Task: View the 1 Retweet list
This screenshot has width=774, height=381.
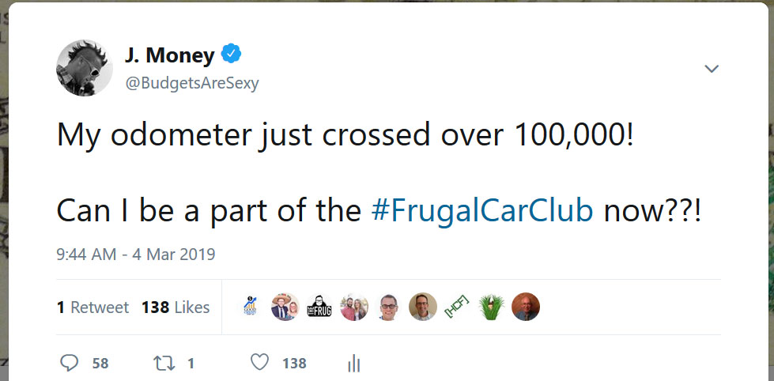Action: coord(93,307)
